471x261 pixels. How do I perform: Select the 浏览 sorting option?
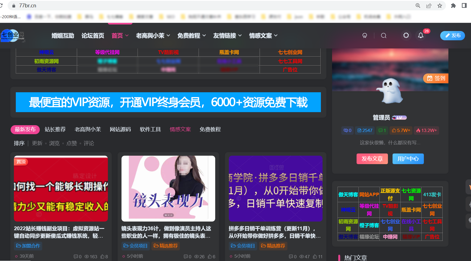tap(54, 143)
